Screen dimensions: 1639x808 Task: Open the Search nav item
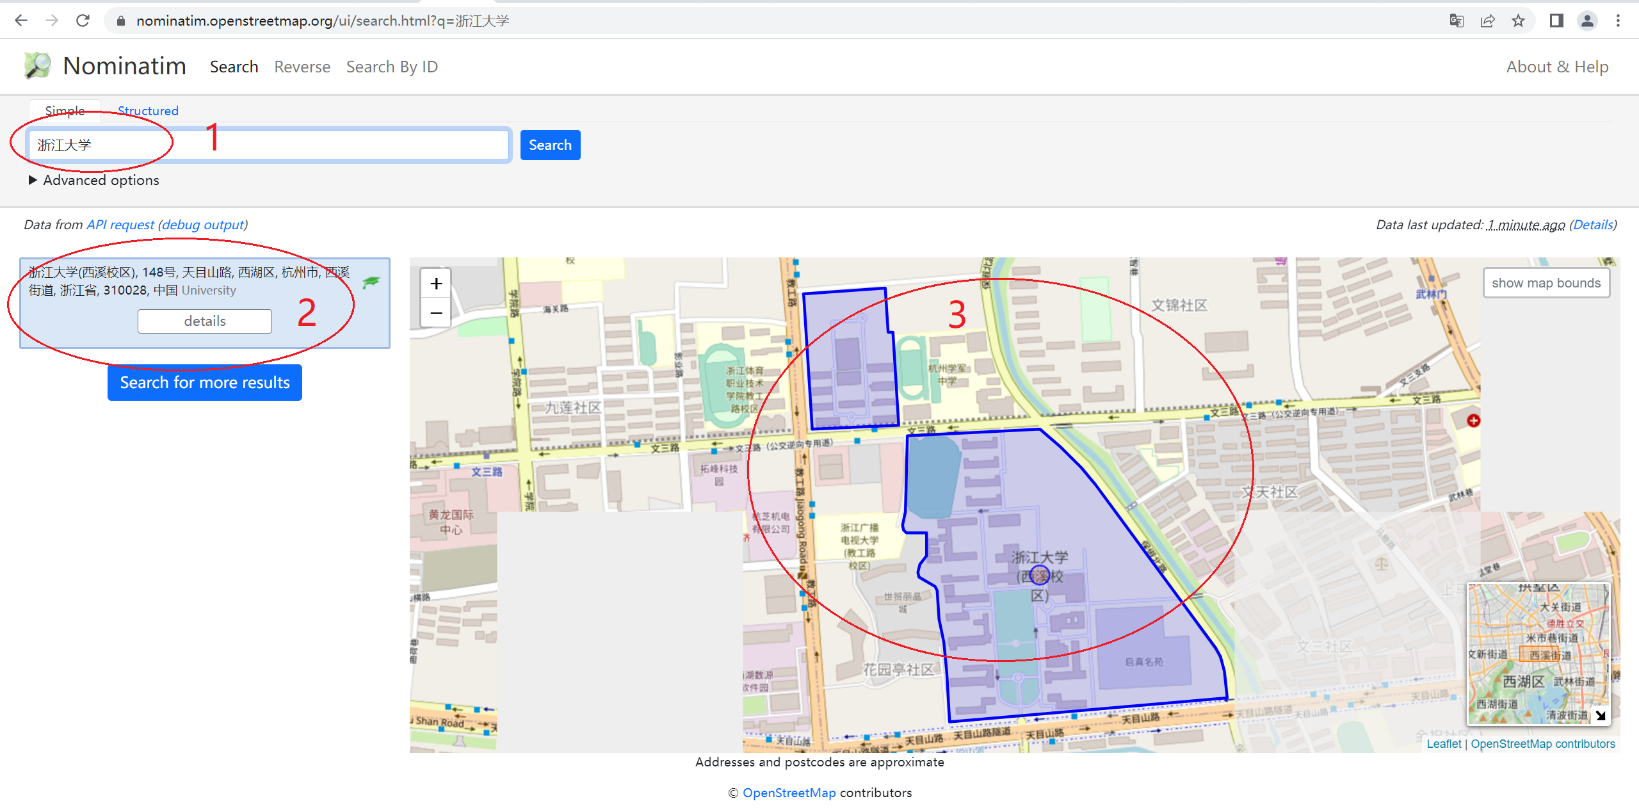click(x=234, y=67)
